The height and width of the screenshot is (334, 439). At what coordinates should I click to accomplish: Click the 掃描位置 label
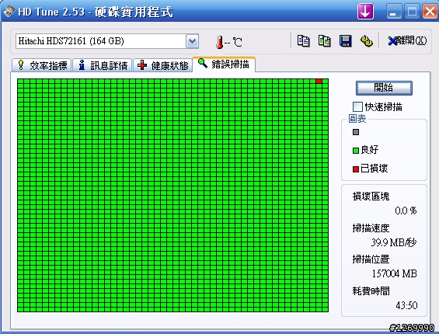pyautogui.click(x=371, y=259)
